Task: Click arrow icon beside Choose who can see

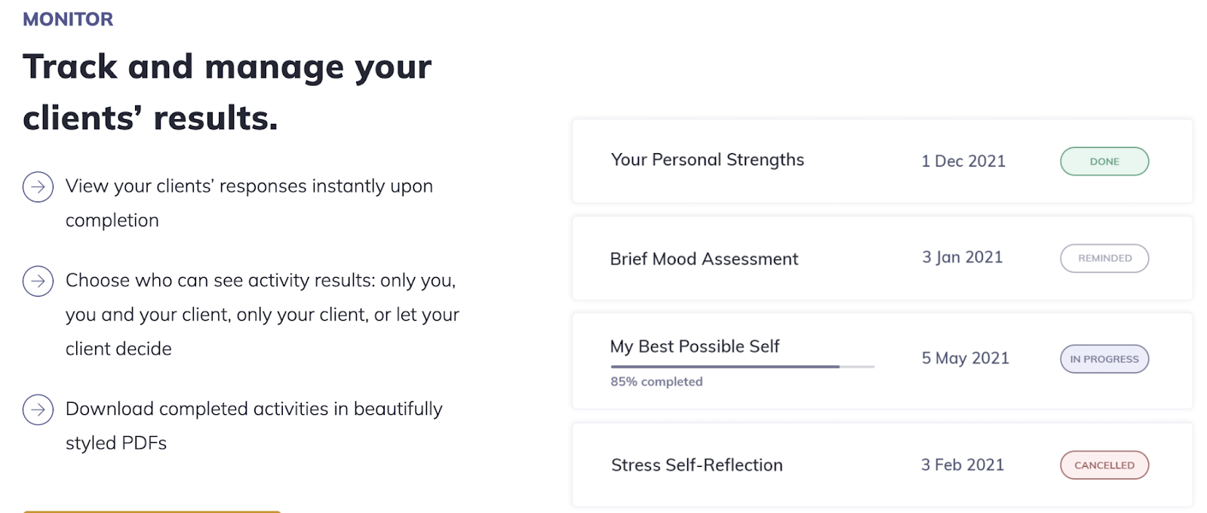Action: pyautogui.click(x=38, y=281)
